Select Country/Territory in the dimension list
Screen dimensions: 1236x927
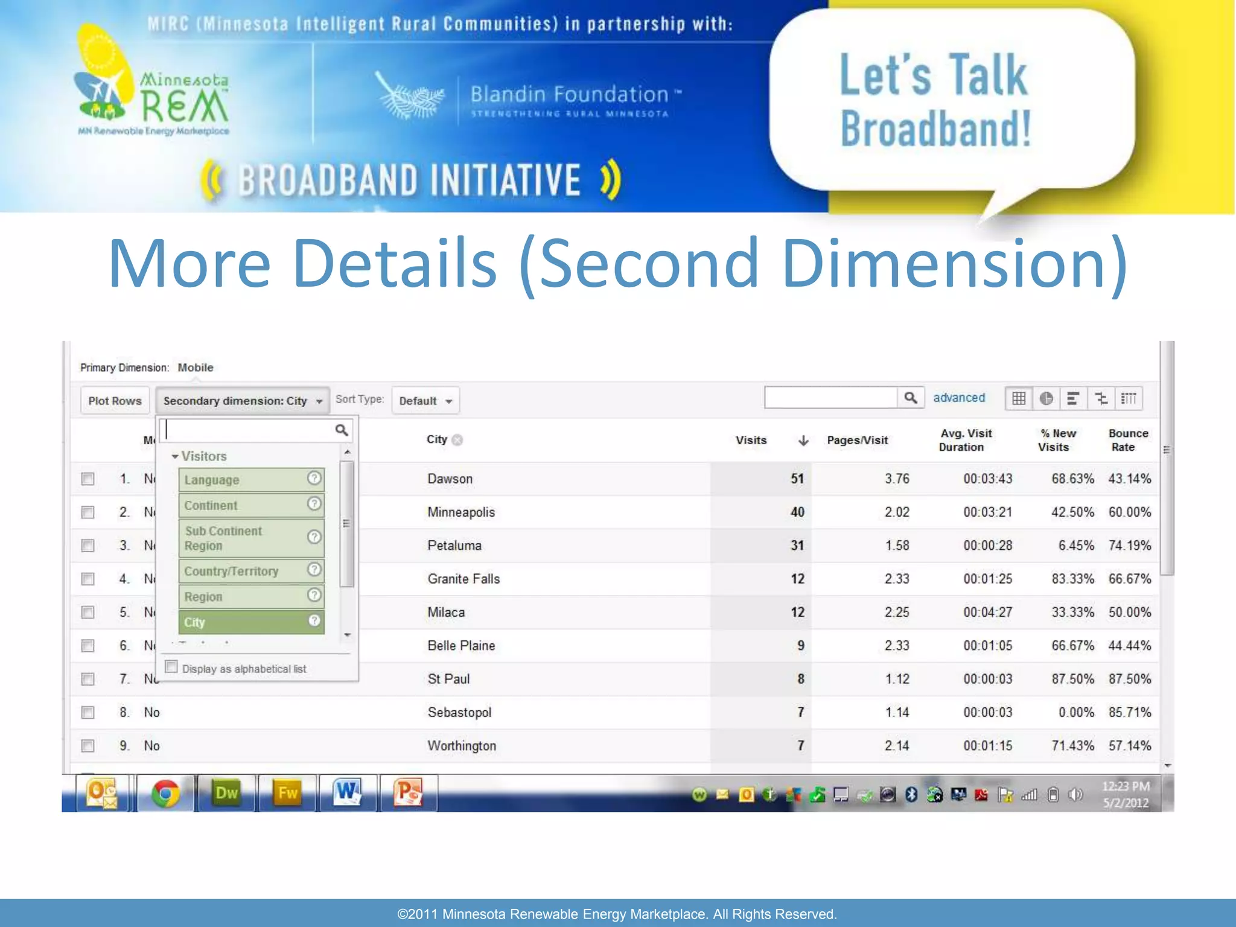click(x=251, y=571)
